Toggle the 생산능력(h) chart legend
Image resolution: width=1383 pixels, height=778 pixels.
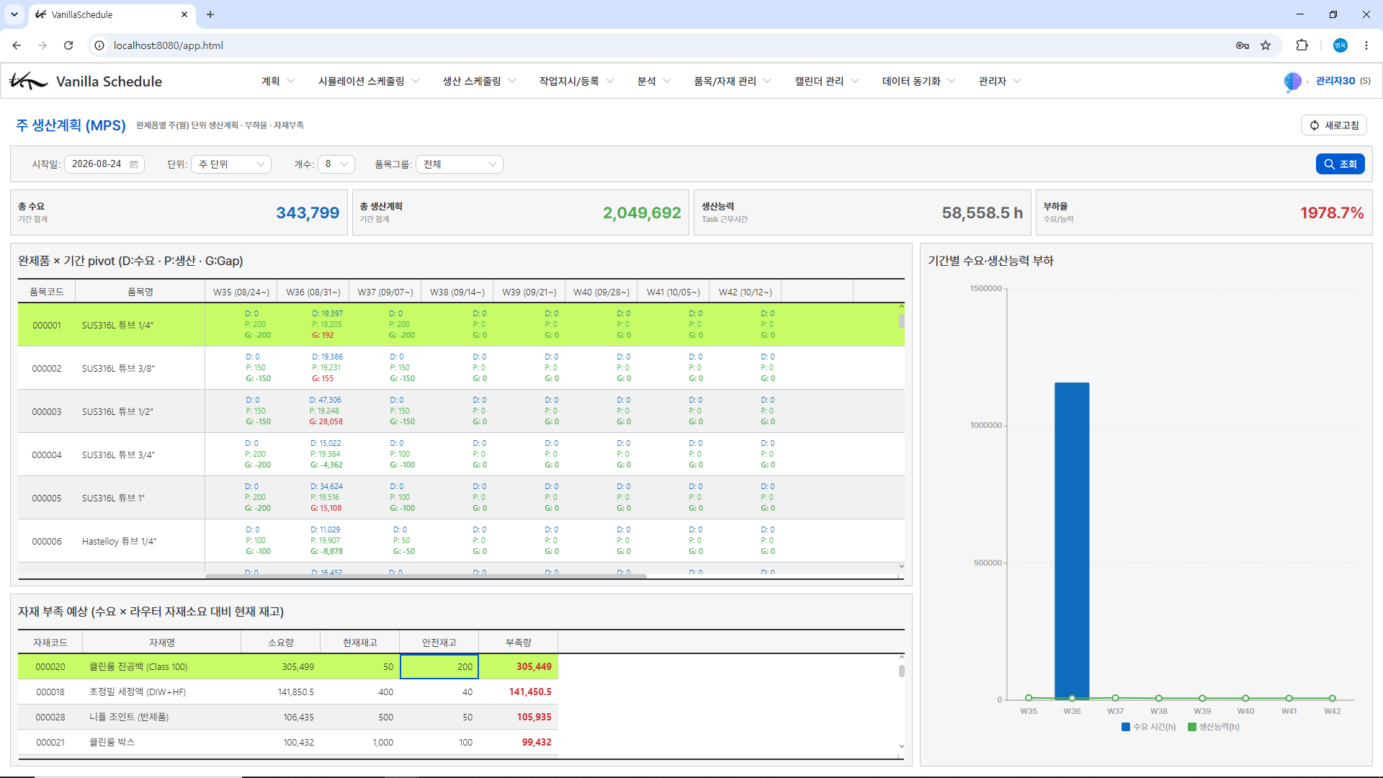(1214, 727)
